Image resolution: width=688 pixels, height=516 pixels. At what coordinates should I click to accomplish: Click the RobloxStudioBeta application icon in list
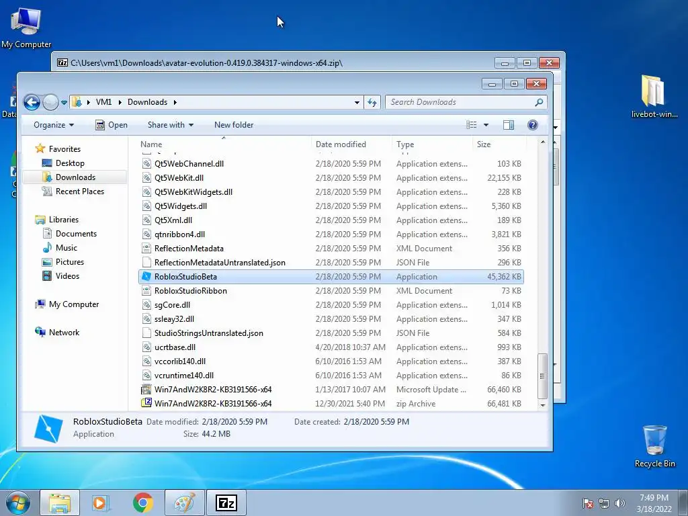(146, 276)
